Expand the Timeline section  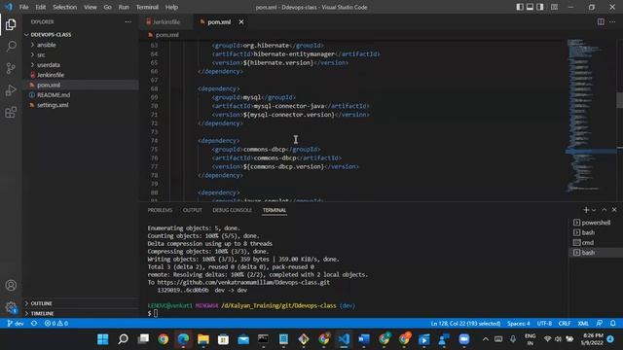point(42,313)
